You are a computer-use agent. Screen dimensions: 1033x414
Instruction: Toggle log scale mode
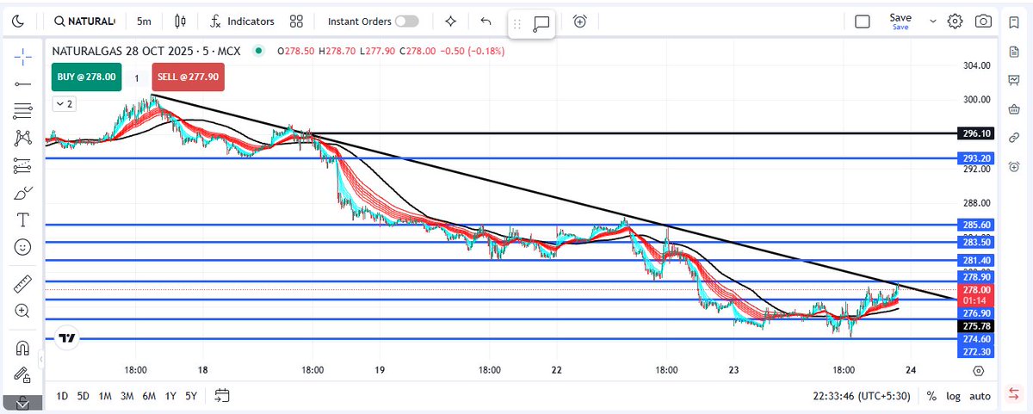[x=954, y=396]
